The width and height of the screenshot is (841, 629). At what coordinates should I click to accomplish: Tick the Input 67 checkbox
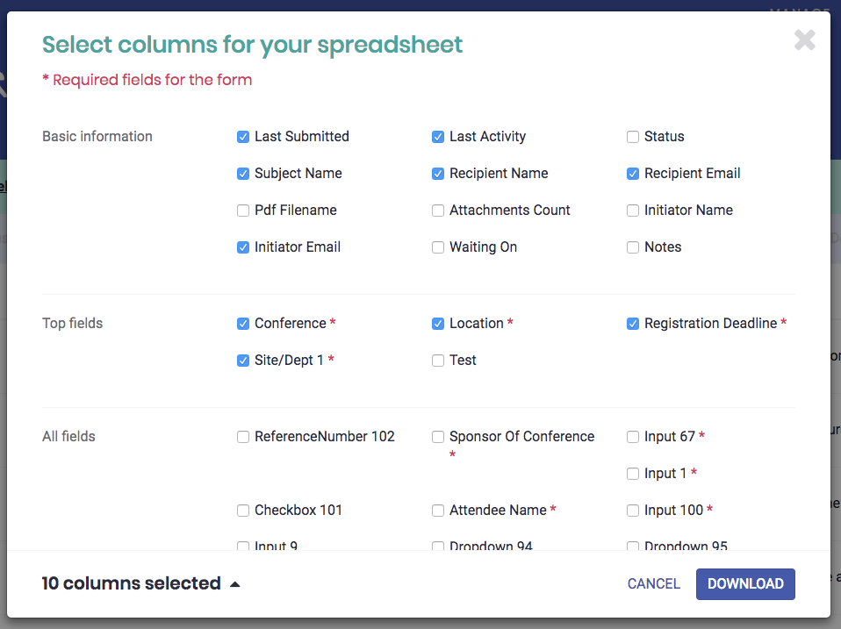click(633, 437)
